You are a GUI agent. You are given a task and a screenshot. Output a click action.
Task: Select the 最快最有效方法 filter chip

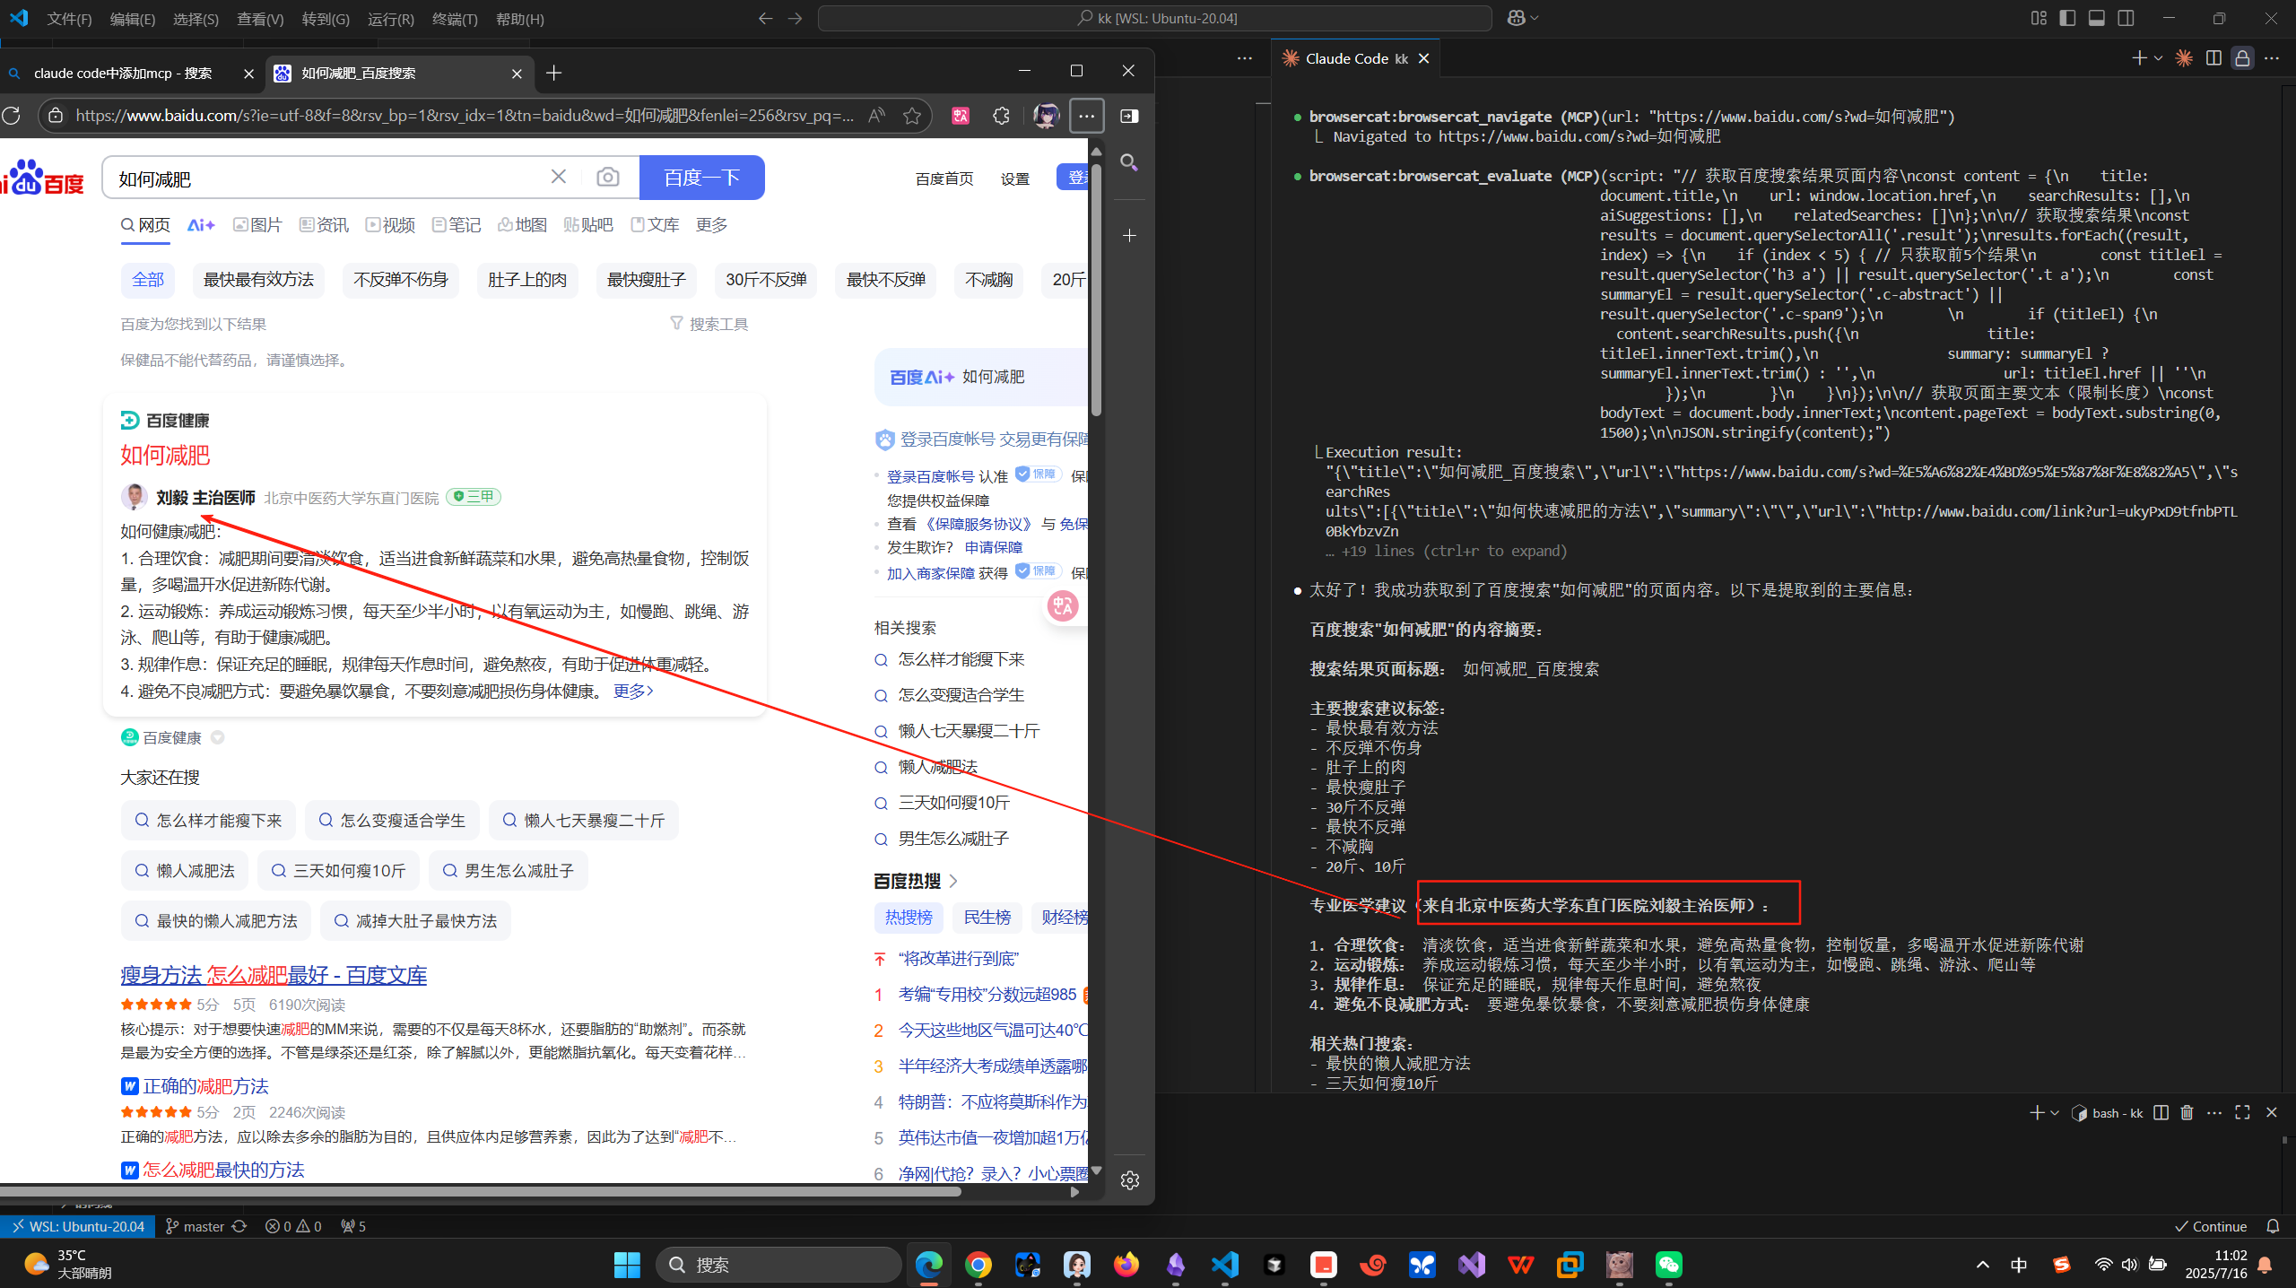[x=258, y=280]
